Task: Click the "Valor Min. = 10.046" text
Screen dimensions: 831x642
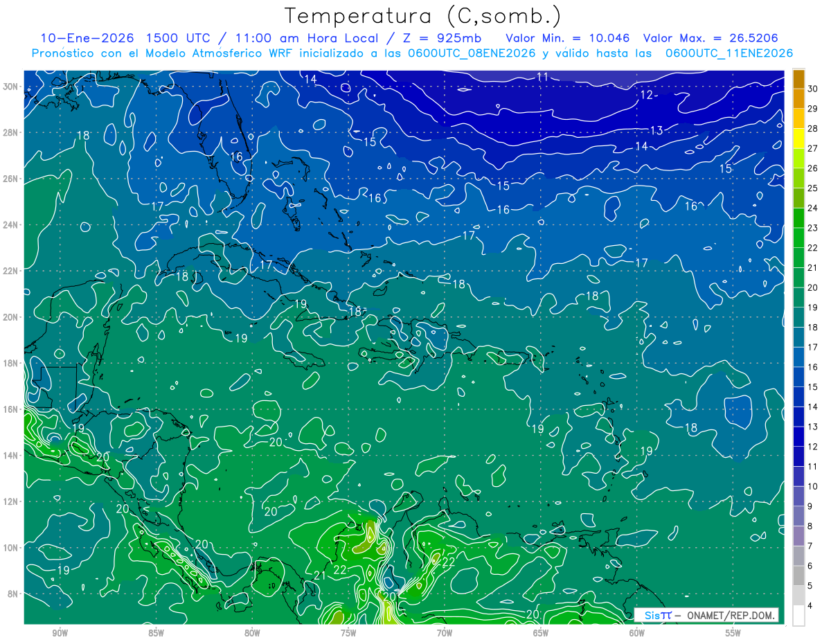Action: click(x=568, y=37)
